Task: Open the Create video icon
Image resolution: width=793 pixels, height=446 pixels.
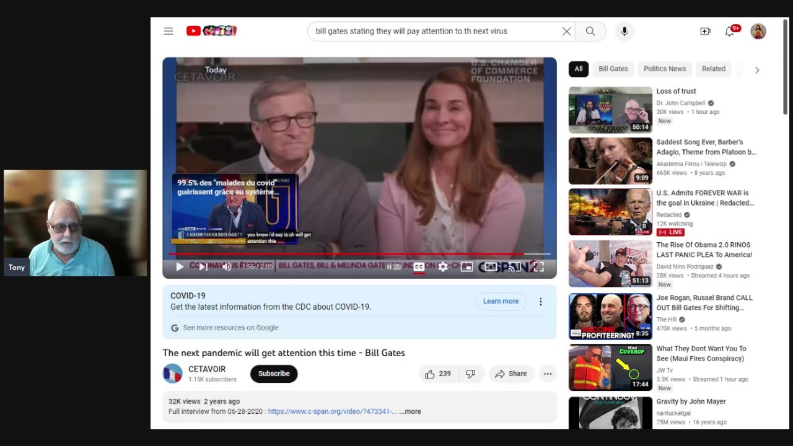Action: pyautogui.click(x=705, y=31)
